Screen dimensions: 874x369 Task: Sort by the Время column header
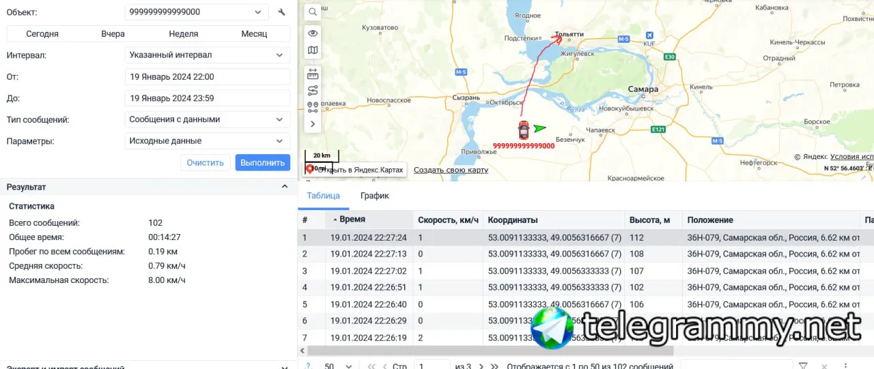[369, 220]
